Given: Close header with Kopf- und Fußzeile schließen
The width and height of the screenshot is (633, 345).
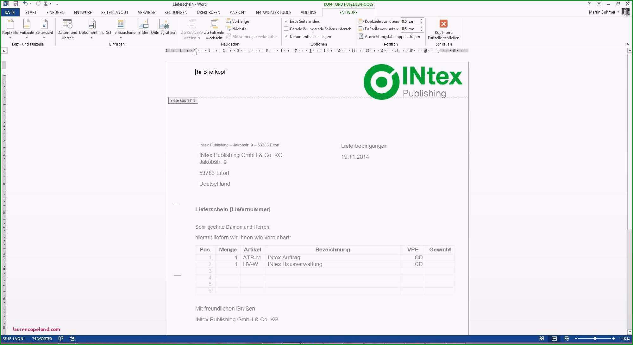Looking at the screenshot, I should 443,29.
